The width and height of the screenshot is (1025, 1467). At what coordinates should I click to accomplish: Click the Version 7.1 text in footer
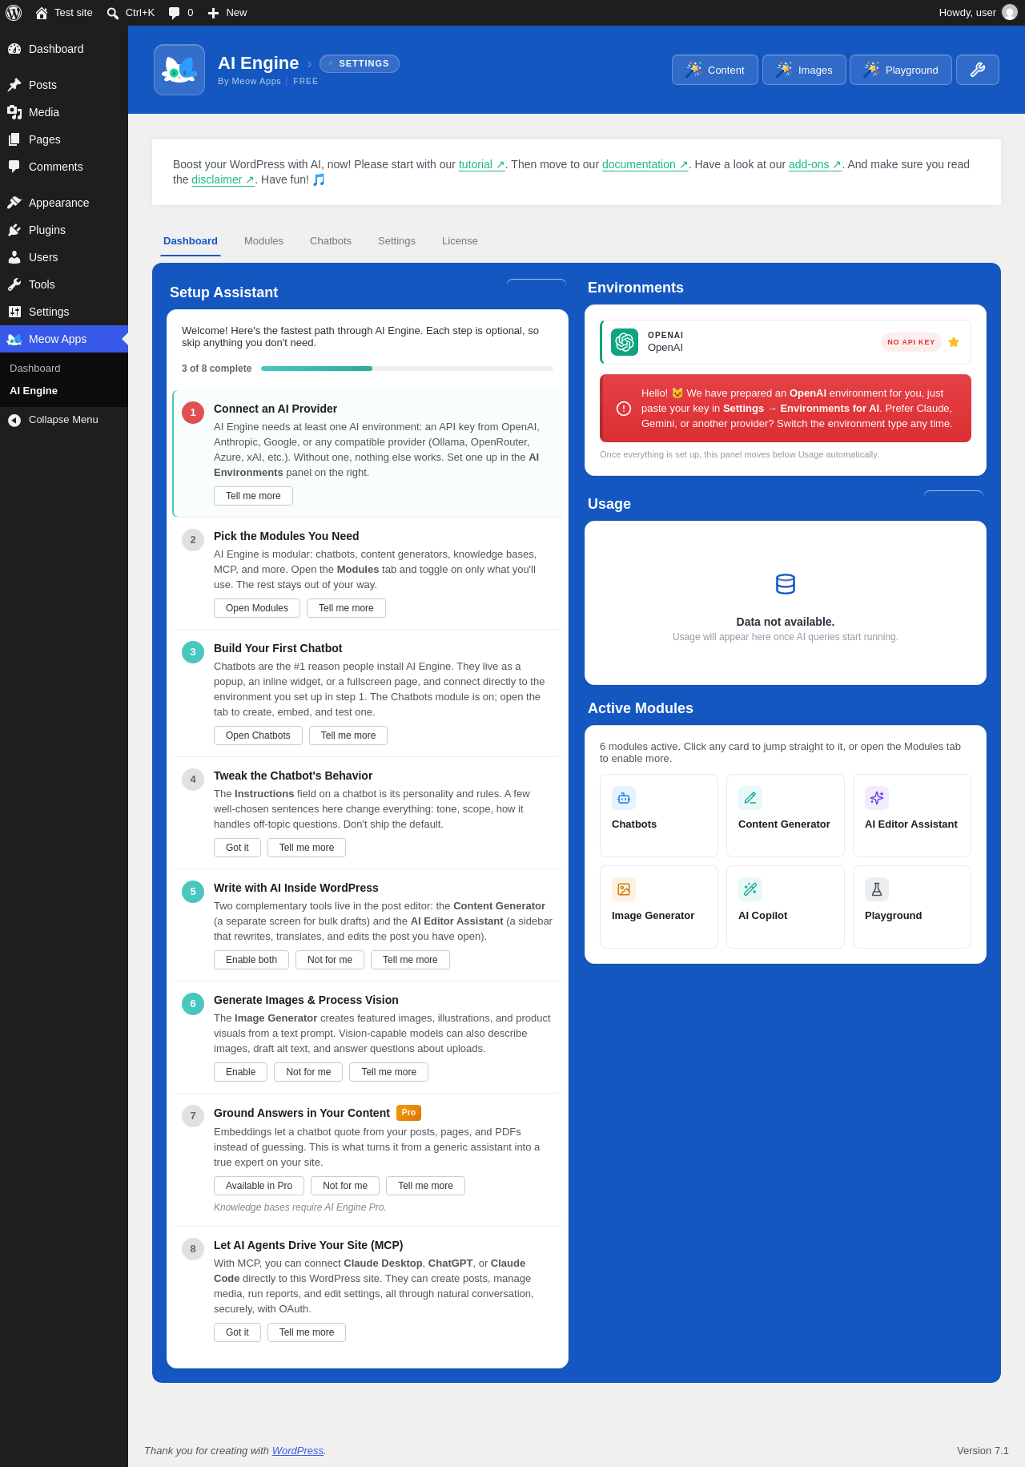[x=983, y=1451]
